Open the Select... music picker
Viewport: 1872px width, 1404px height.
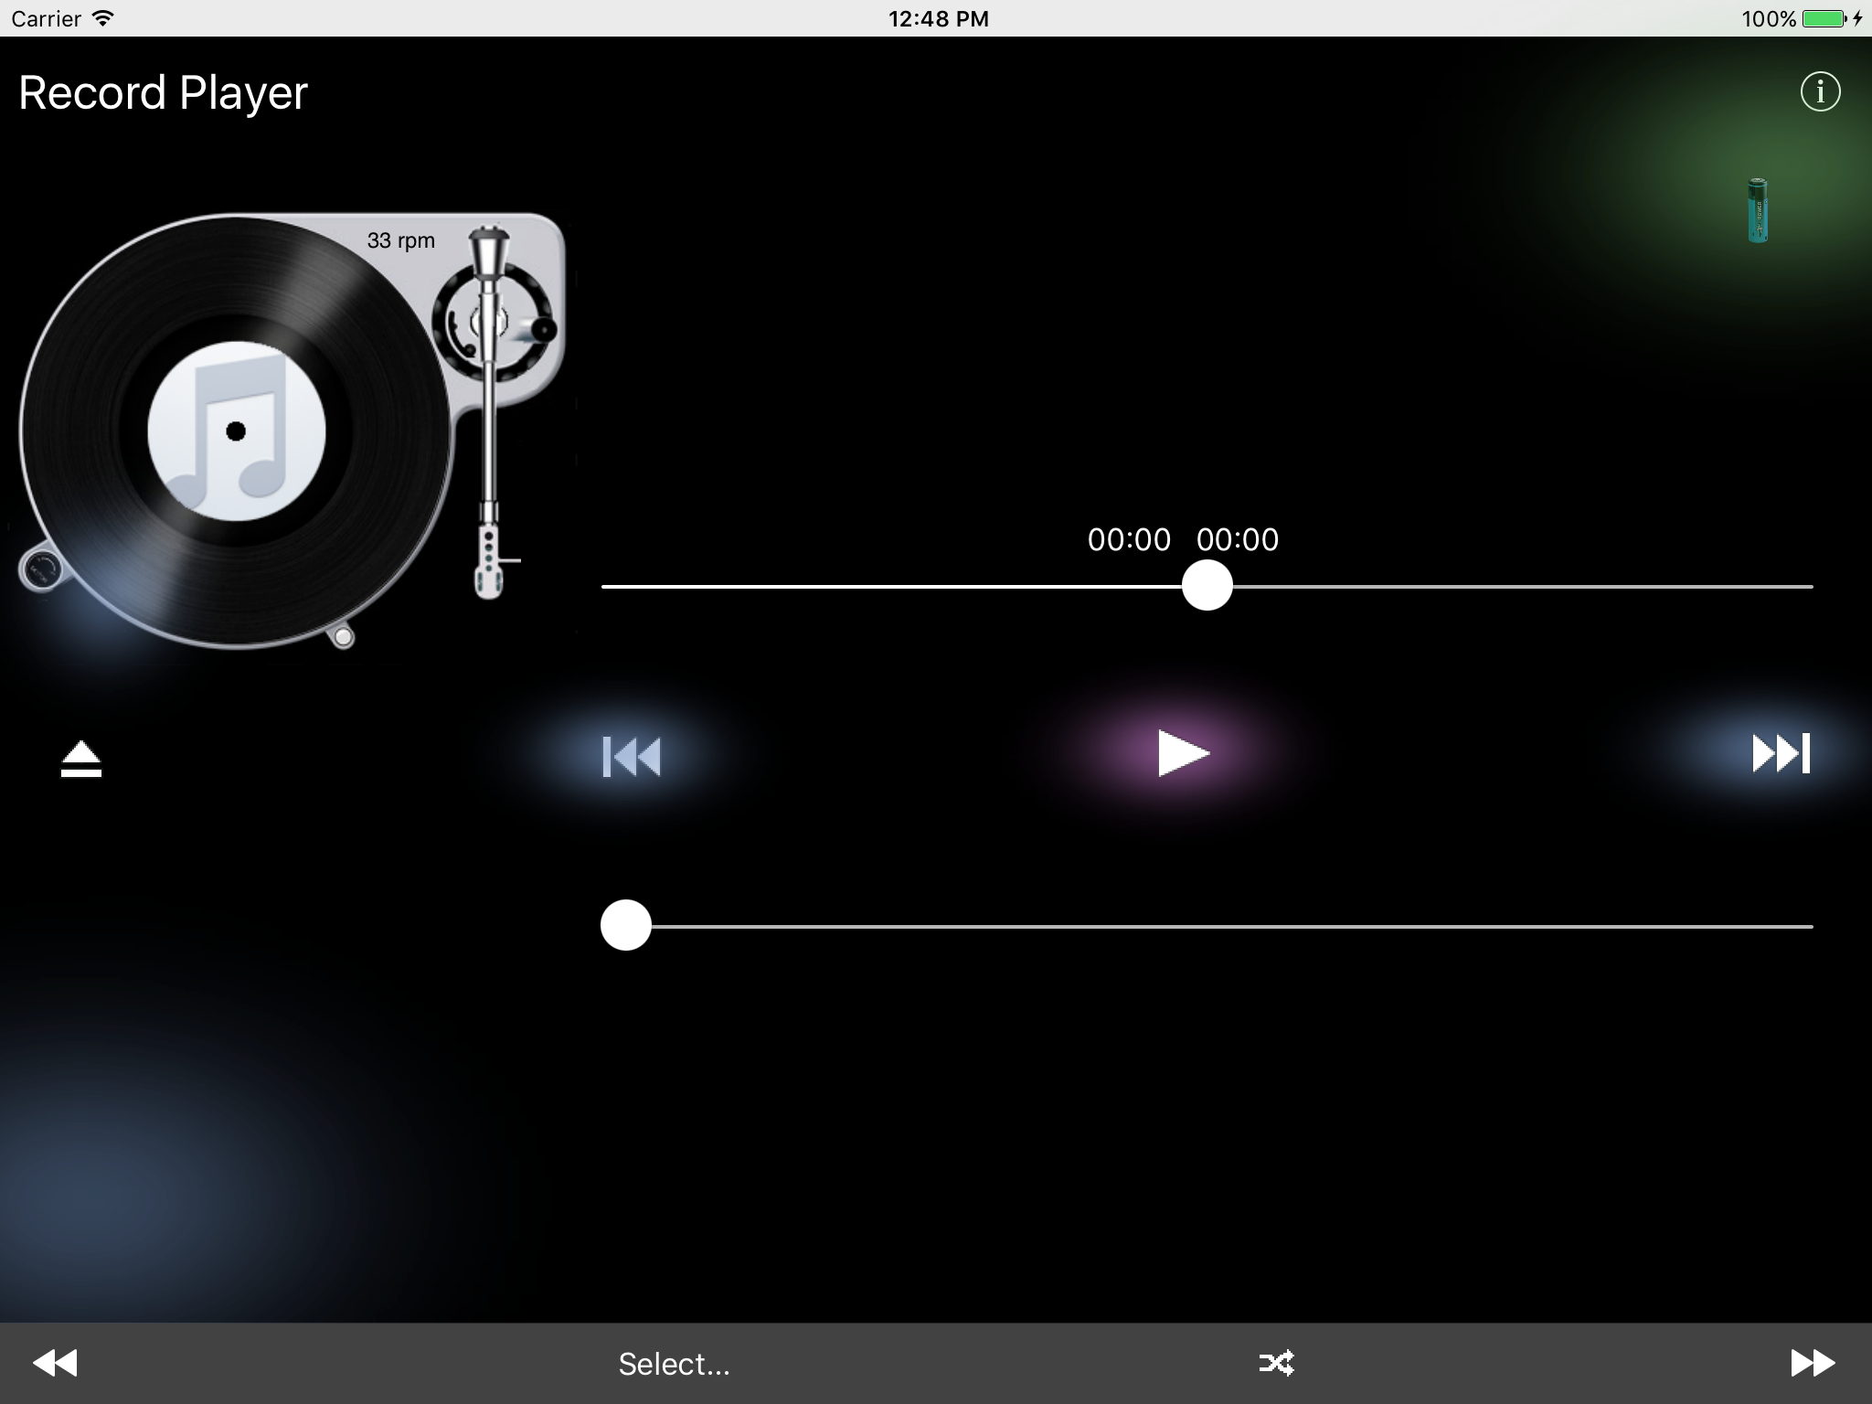coord(674,1364)
